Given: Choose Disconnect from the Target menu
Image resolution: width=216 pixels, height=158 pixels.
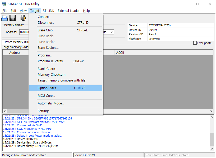Looking at the screenshot, I should point(66,23).
